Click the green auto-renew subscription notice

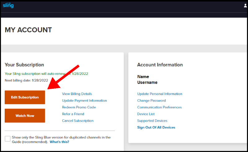[x=46, y=74]
